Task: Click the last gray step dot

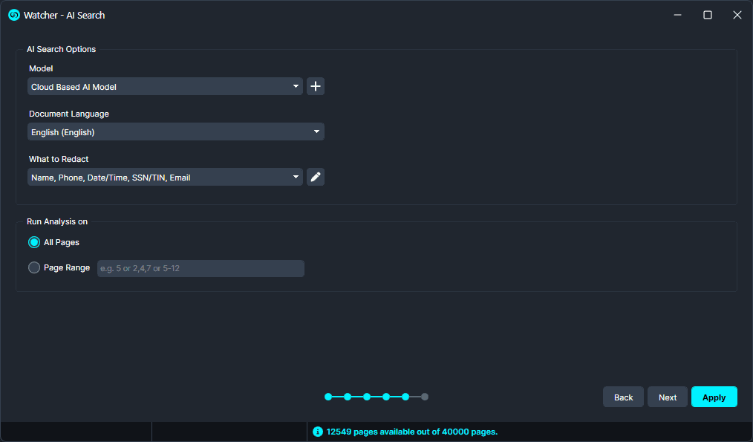Action: pyautogui.click(x=425, y=397)
